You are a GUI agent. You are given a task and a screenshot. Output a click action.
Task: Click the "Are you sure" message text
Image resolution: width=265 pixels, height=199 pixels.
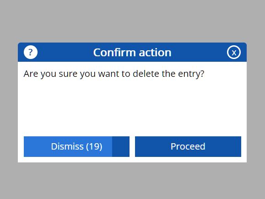(114, 74)
